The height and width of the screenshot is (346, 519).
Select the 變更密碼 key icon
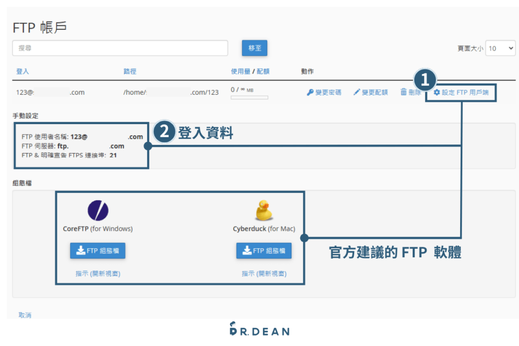pyautogui.click(x=309, y=93)
